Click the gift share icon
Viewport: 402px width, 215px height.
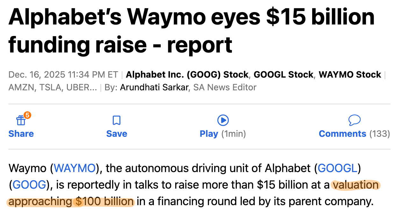(x=21, y=121)
